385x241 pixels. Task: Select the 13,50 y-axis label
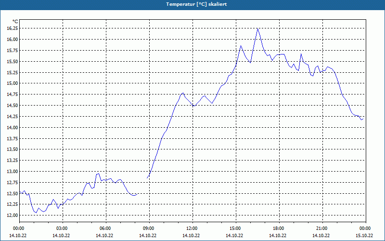pos(13,149)
